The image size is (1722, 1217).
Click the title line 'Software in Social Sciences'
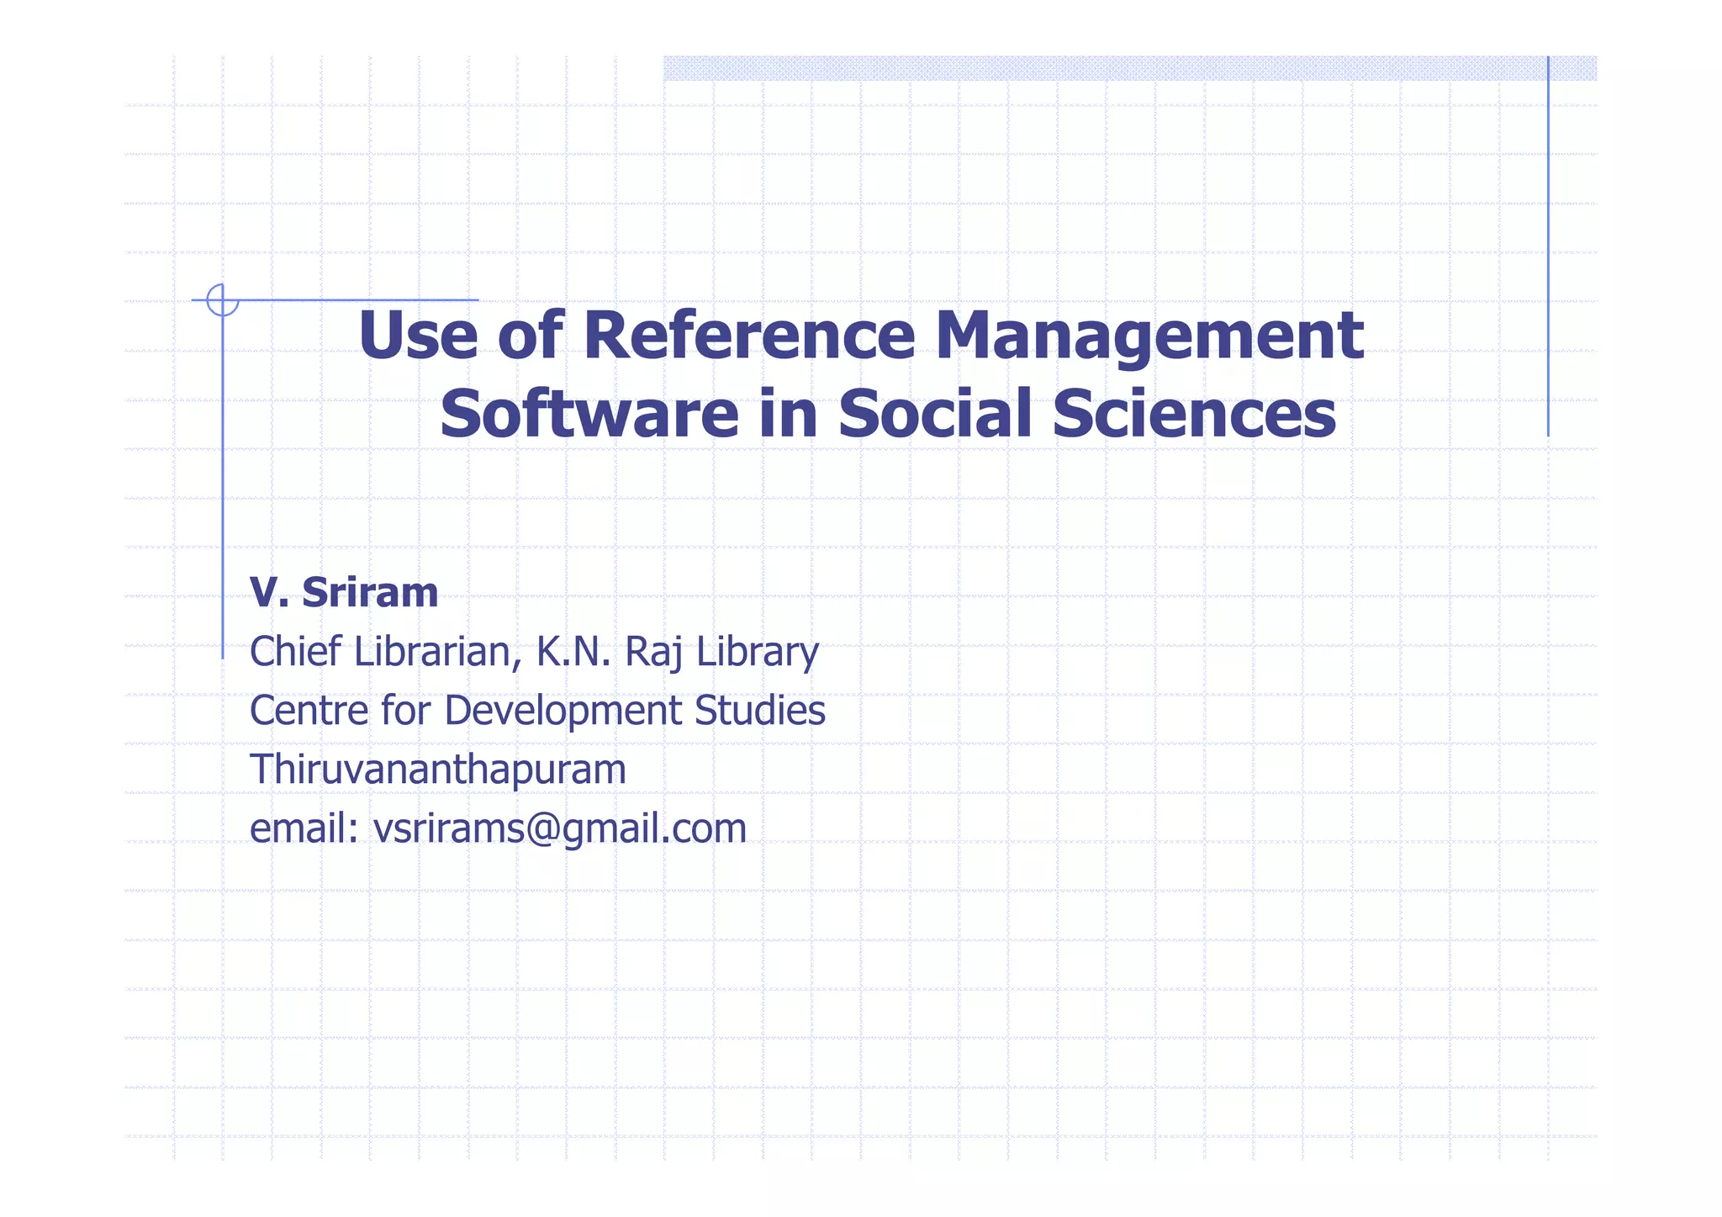coord(887,414)
